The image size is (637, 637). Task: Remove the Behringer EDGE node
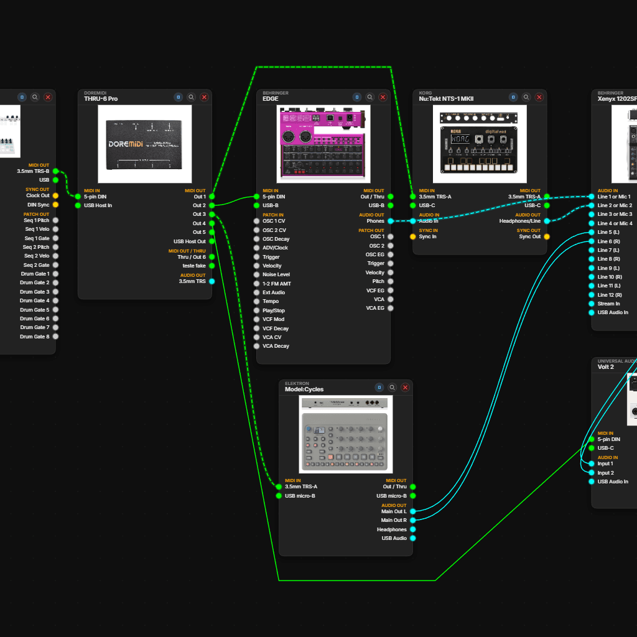click(x=383, y=97)
